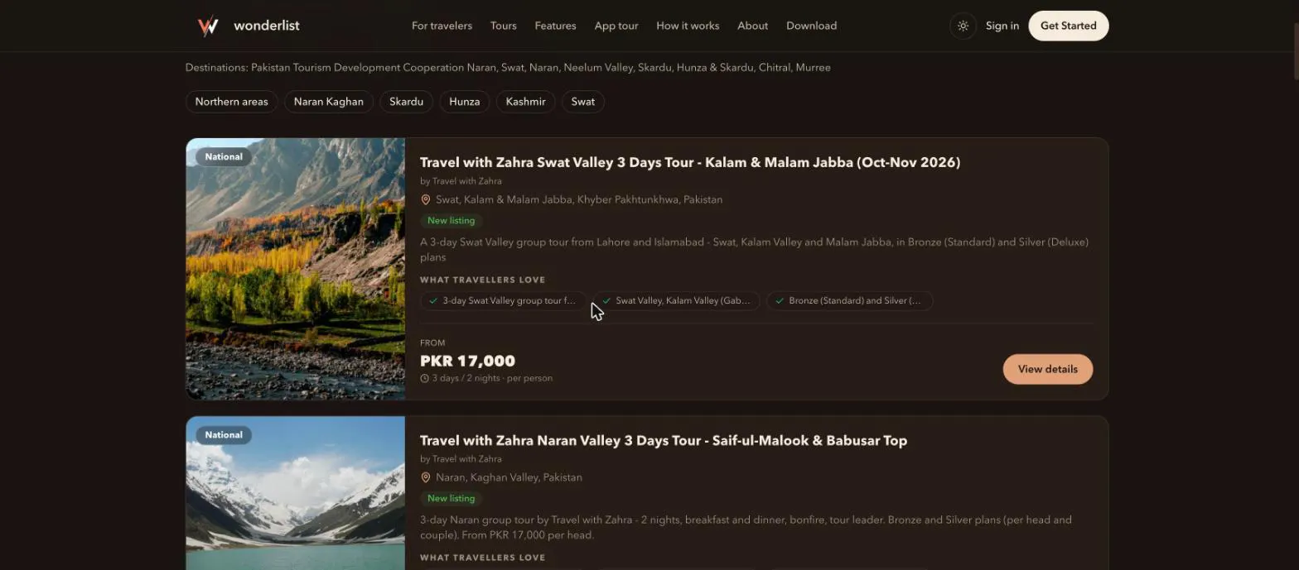Click the Destinations list text line
This screenshot has width=1299, height=570.
(508, 68)
